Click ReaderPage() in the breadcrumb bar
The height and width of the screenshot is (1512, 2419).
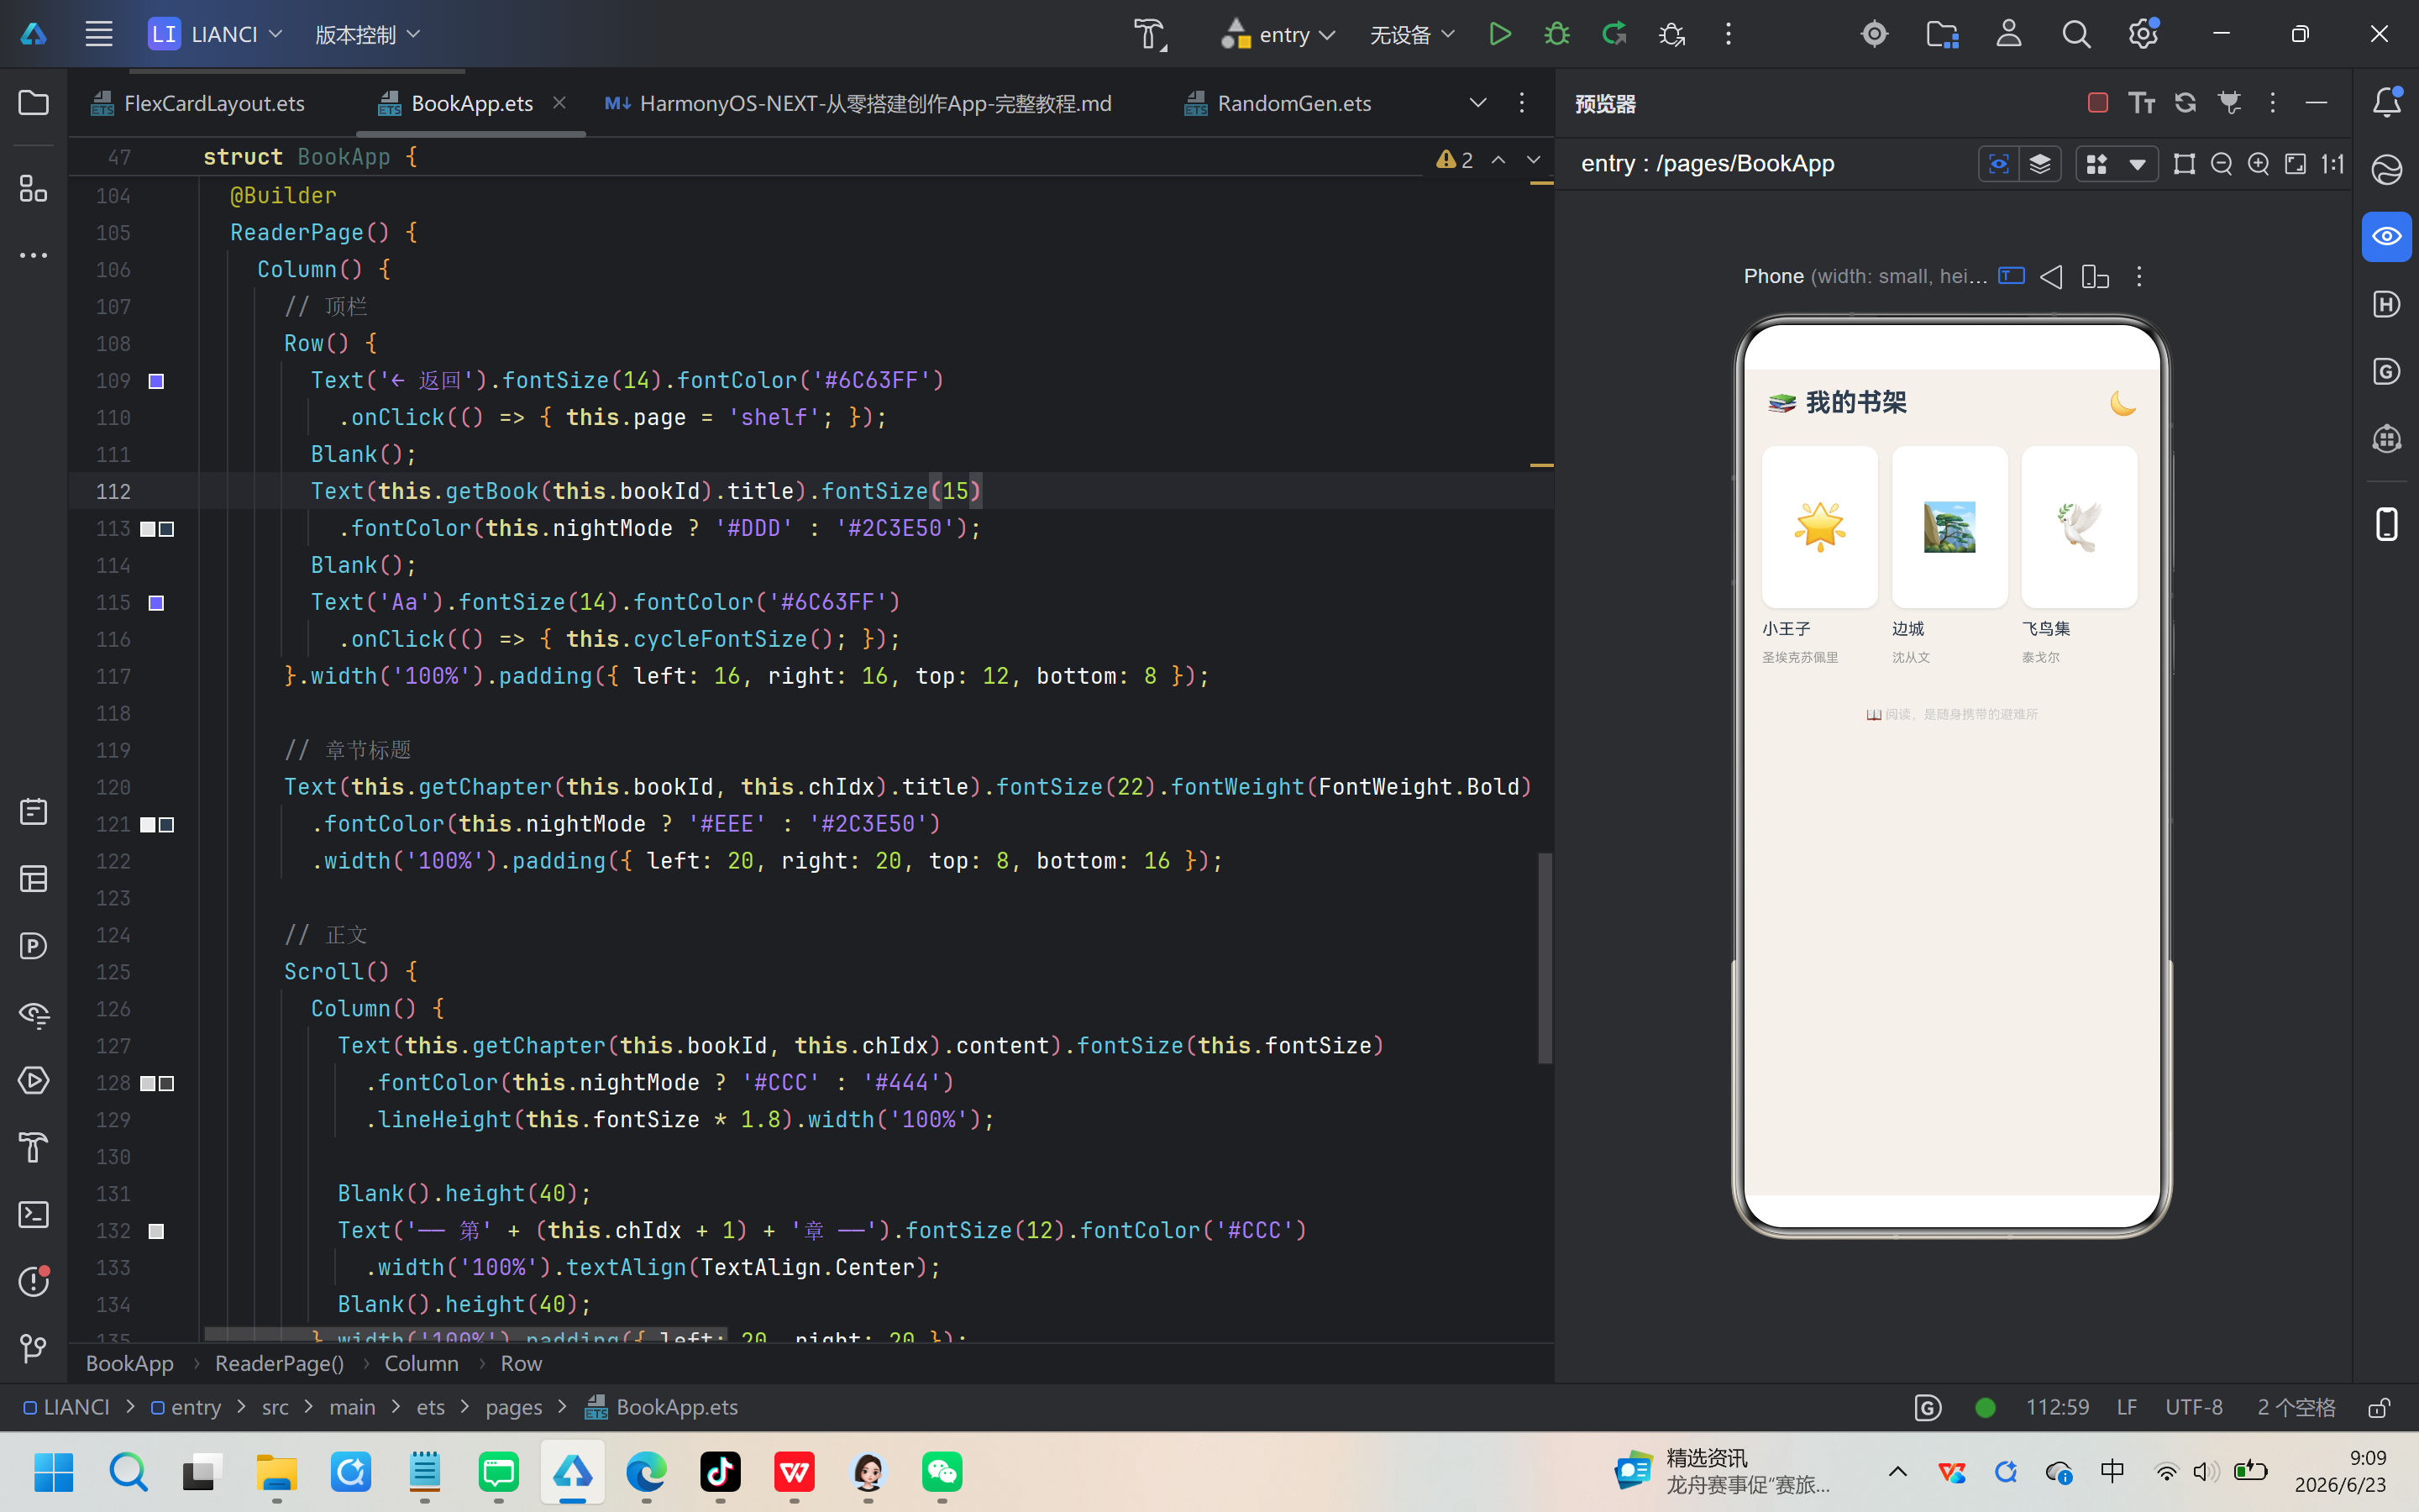(x=279, y=1363)
